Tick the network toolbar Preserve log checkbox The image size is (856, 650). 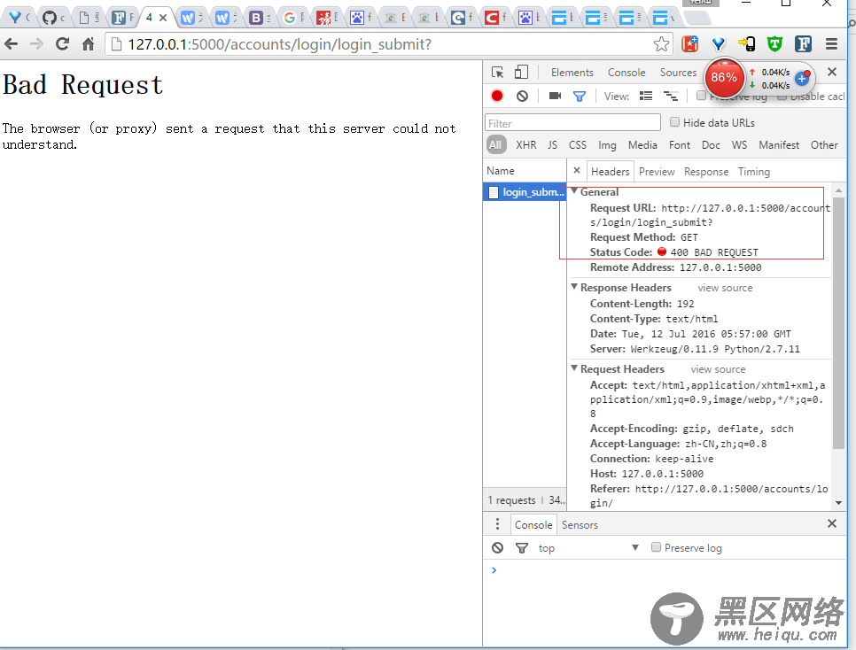(701, 96)
